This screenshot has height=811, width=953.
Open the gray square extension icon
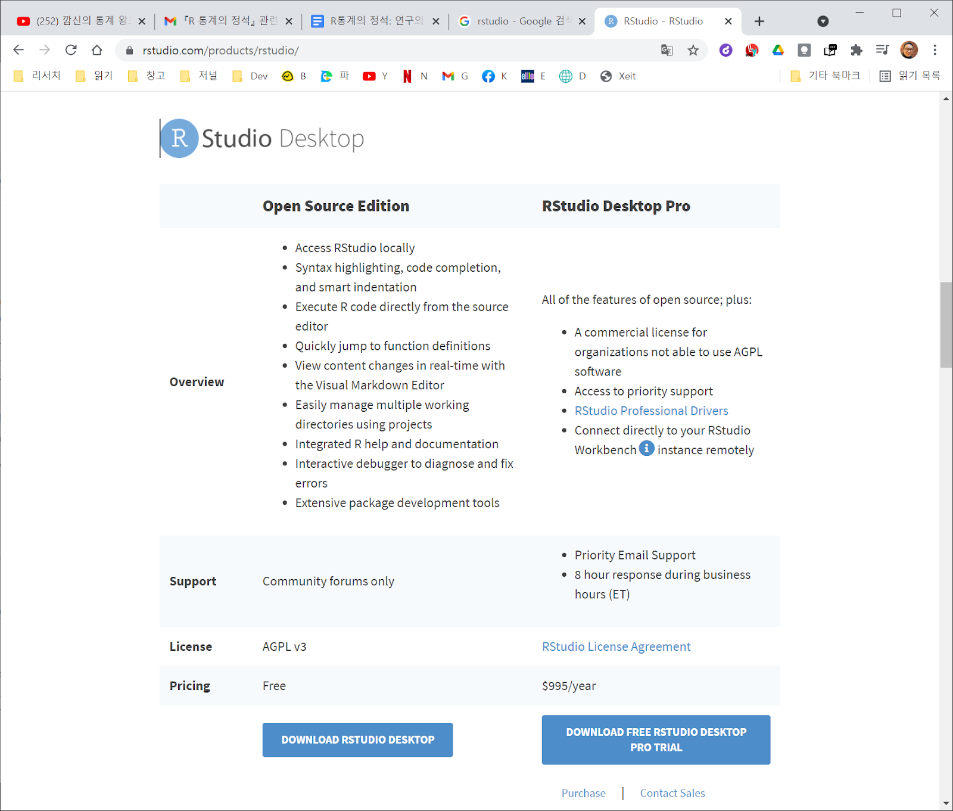click(804, 50)
